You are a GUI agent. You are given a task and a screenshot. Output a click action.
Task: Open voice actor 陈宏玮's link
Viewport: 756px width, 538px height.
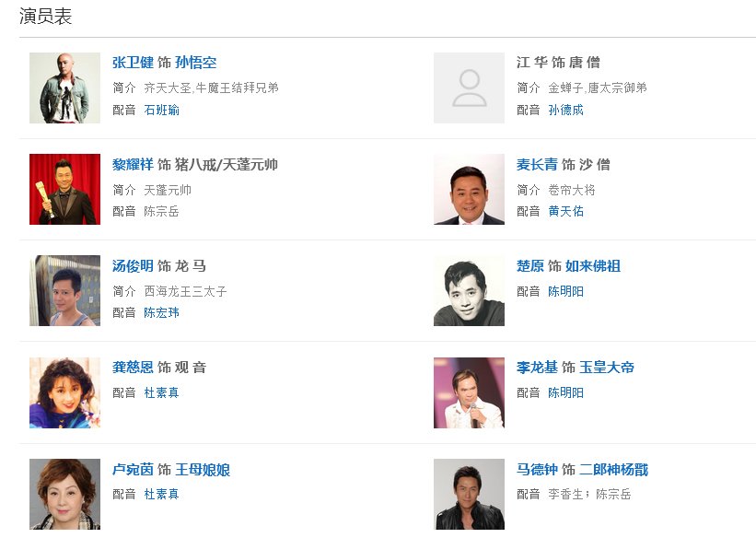[x=162, y=311]
